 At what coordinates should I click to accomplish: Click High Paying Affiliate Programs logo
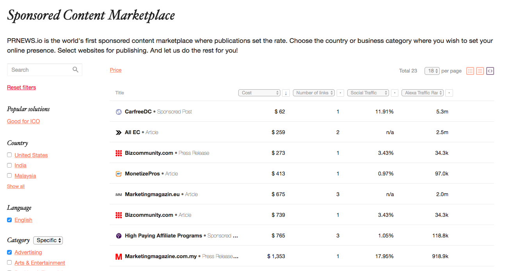(x=119, y=236)
